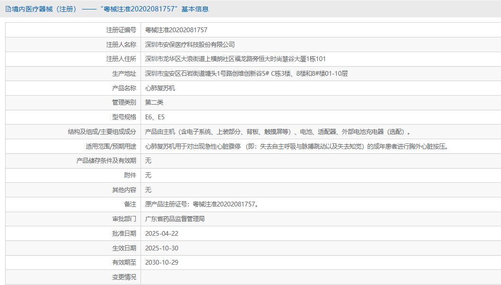Click the label 型号规格
Image resolution: width=501 pixels, height=285 pixels.
coord(124,117)
